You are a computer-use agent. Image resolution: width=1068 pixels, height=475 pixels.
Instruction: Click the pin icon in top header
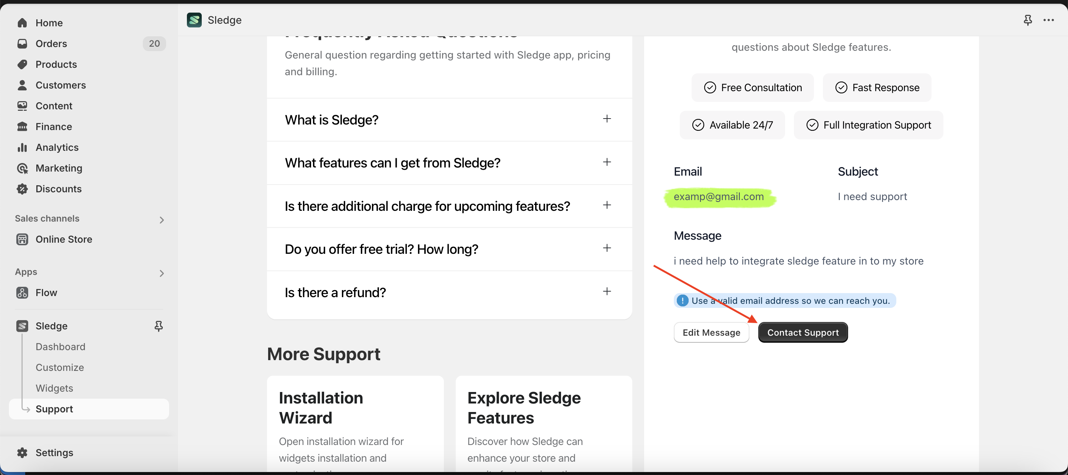point(1027,20)
